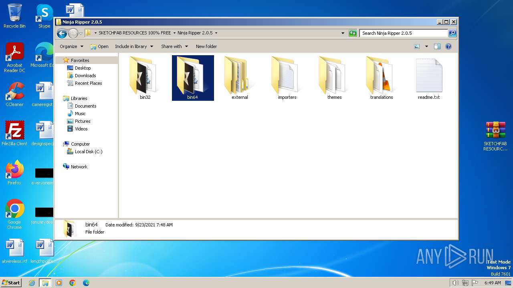Open the Pictures library

click(x=83, y=121)
